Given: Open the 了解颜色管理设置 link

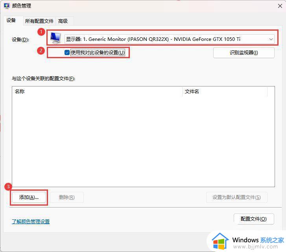Looking at the screenshot, I should coord(31,222).
